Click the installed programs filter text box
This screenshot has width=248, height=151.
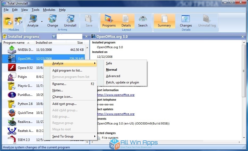[x=69, y=37]
